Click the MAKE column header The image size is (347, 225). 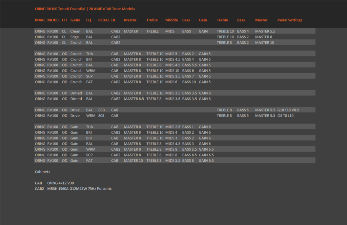click(x=40, y=20)
